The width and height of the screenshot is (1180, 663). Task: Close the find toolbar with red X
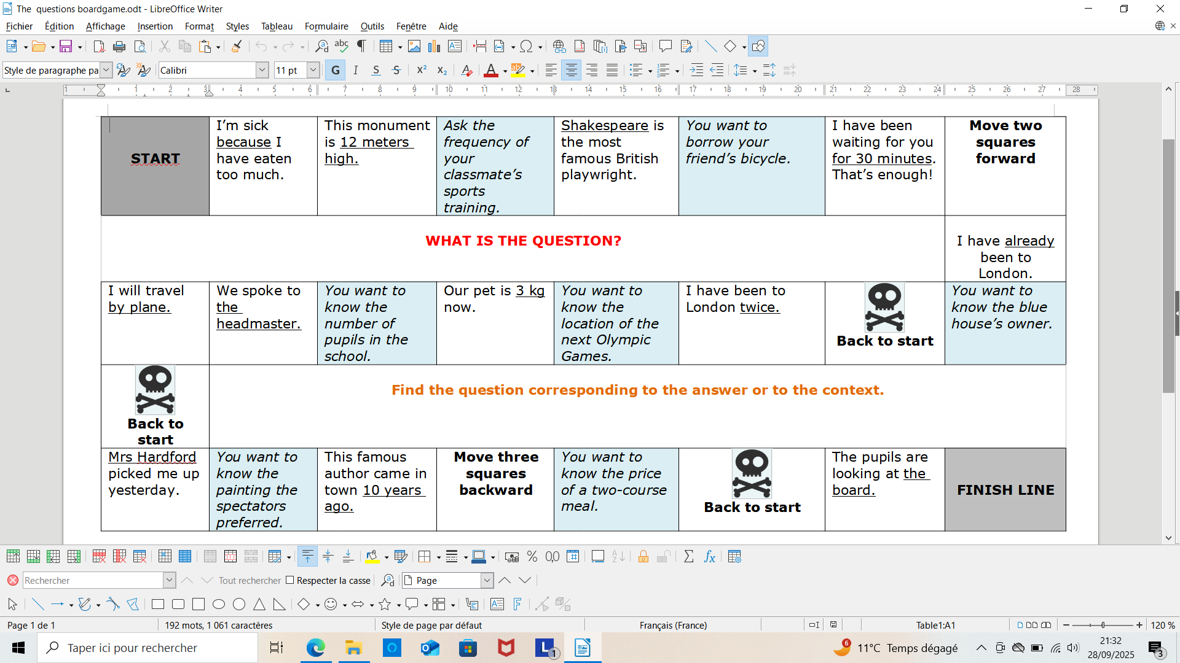(12, 580)
